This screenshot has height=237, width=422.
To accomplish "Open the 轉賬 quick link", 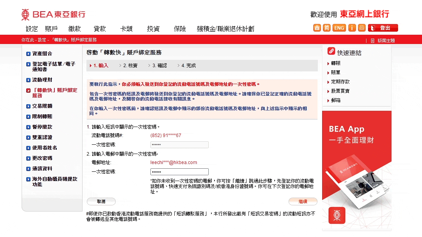I will pyautogui.click(x=336, y=63).
